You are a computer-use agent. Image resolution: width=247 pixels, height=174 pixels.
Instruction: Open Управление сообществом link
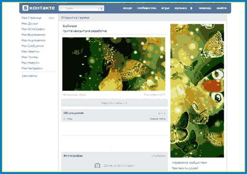pos(190,163)
